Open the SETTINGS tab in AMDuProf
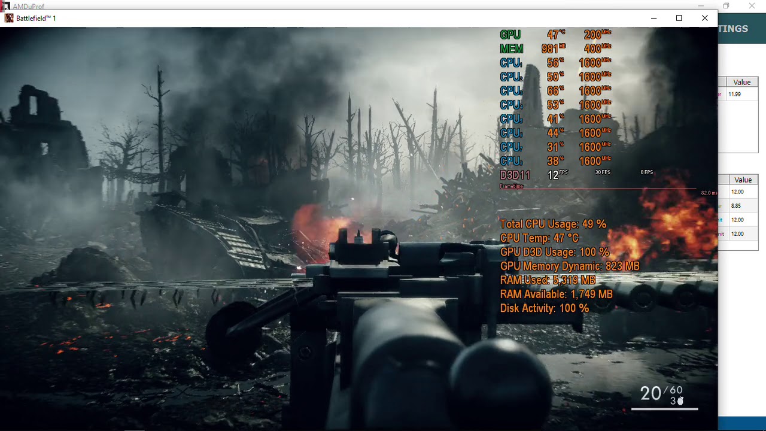The width and height of the screenshot is (766, 431). click(733, 29)
